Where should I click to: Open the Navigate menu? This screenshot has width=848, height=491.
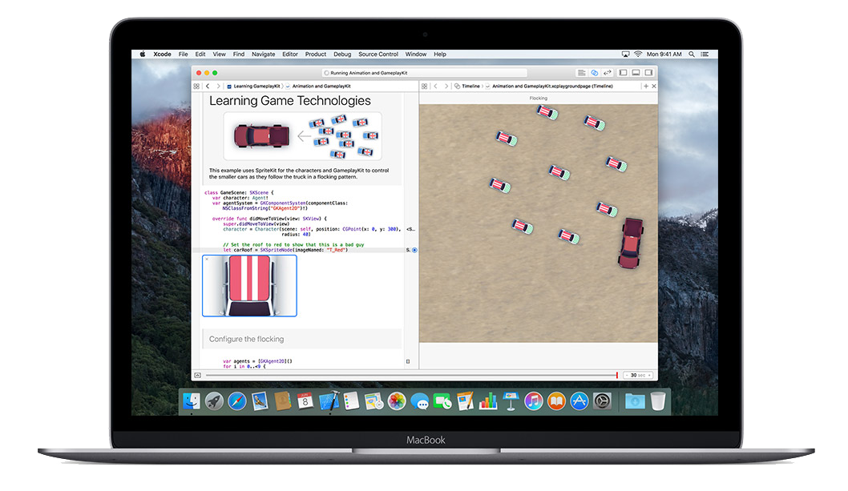[264, 54]
